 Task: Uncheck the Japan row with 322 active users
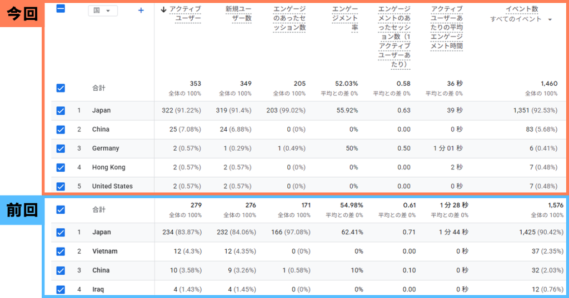click(61, 111)
